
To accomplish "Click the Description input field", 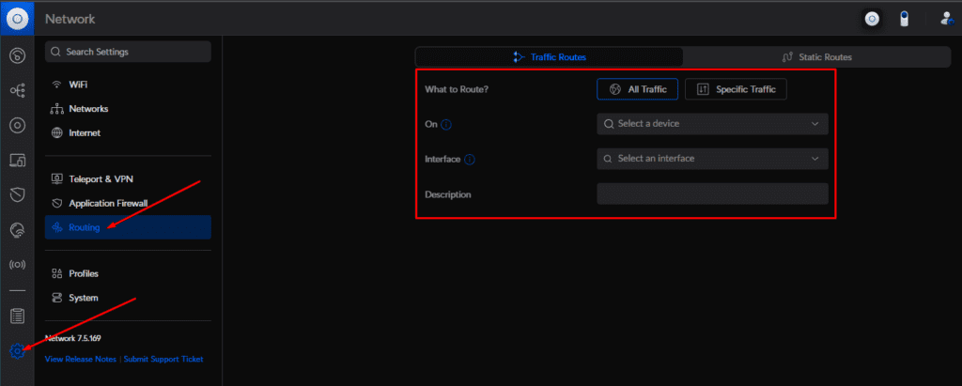I will click(712, 193).
